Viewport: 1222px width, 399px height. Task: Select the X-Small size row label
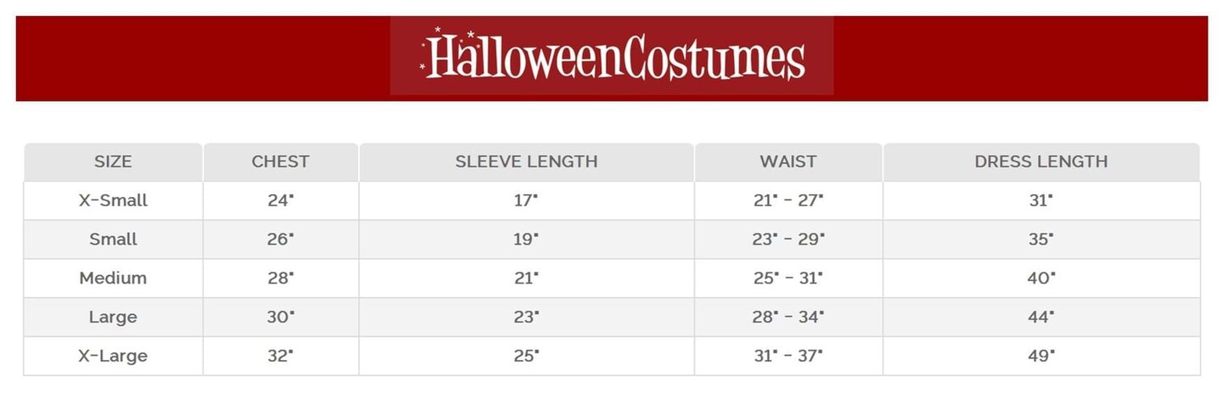tap(113, 200)
